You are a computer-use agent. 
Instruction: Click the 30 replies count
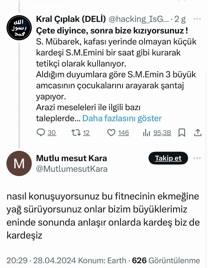coord(52,133)
